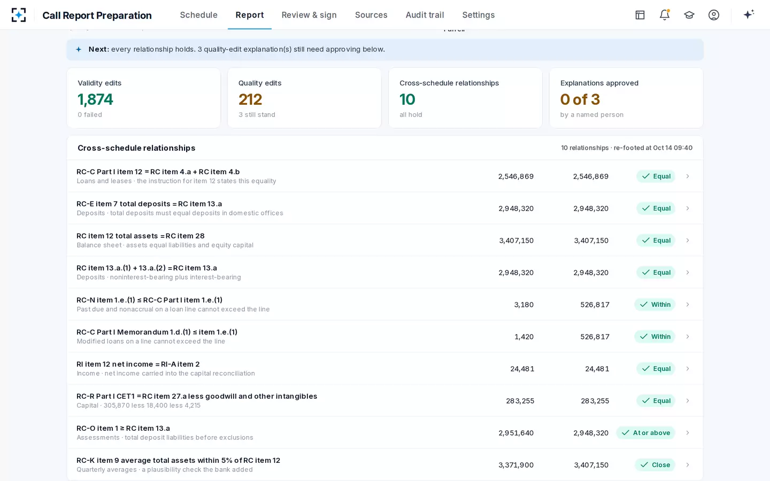Open the notifications bell
The width and height of the screenshot is (770, 481).
click(x=665, y=15)
